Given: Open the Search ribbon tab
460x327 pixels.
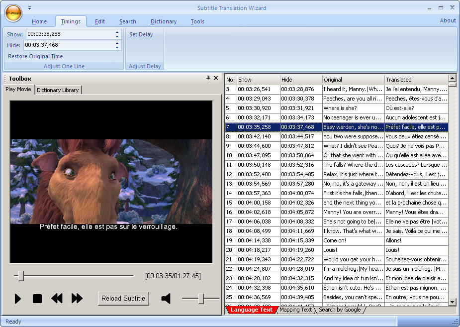Looking at the screenshot, I should pyautogui.click(x=128, y=21).
